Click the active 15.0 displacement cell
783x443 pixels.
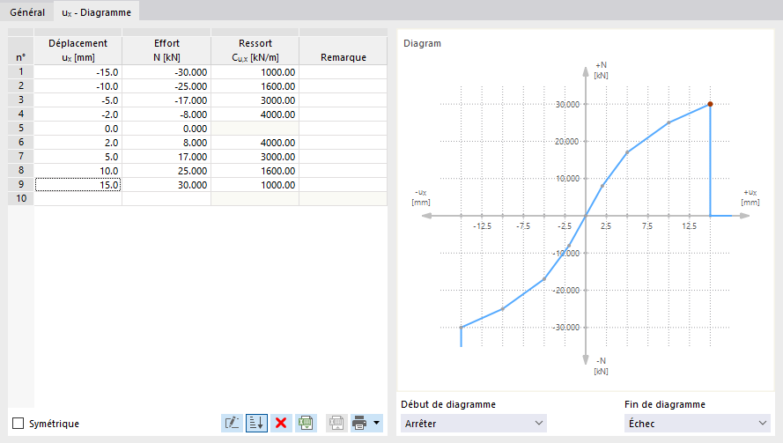(x=78, y=185)
